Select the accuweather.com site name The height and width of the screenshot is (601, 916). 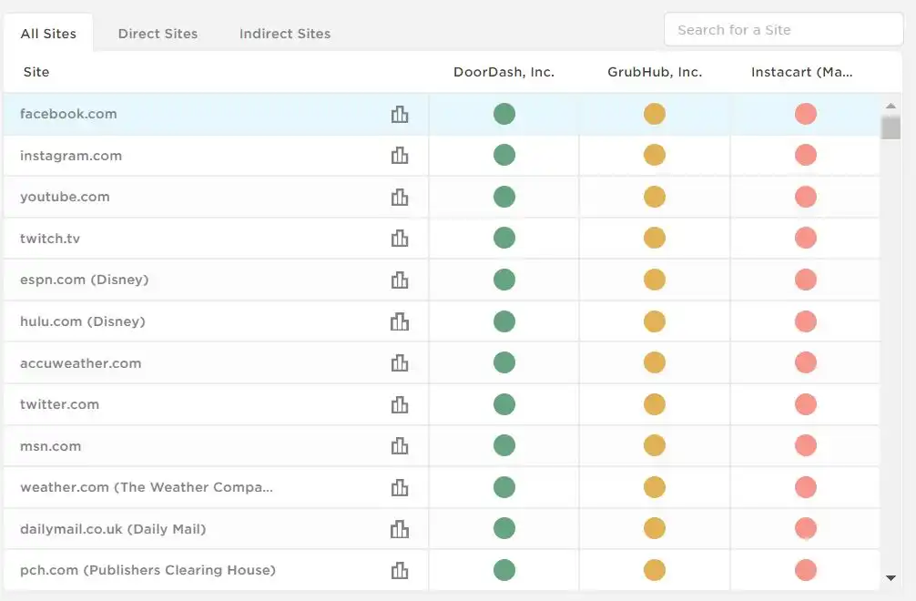pos(81,363)
